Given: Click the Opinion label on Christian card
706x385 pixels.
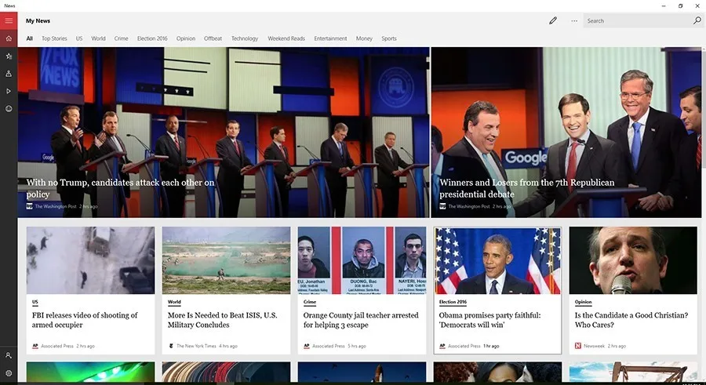Looking at the screenshot, I should pos(583,302).
